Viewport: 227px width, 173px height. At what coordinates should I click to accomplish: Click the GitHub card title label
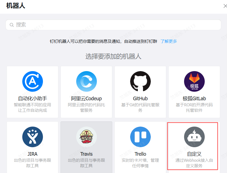click(140, 99)
